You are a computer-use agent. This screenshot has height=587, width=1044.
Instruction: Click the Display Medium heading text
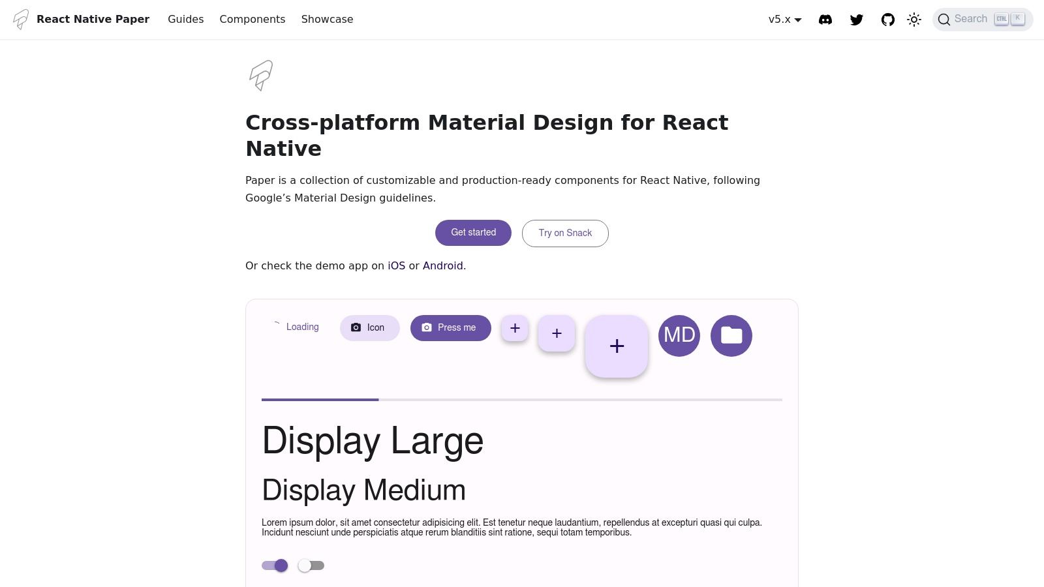click(364, 490)
